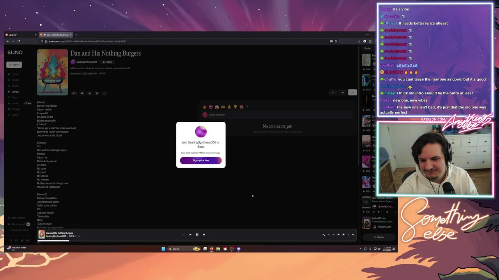React with the fire emoji

(x=205, y=107)
